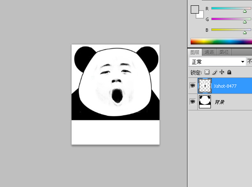Toggle lock position move icon

click(222, 72)
